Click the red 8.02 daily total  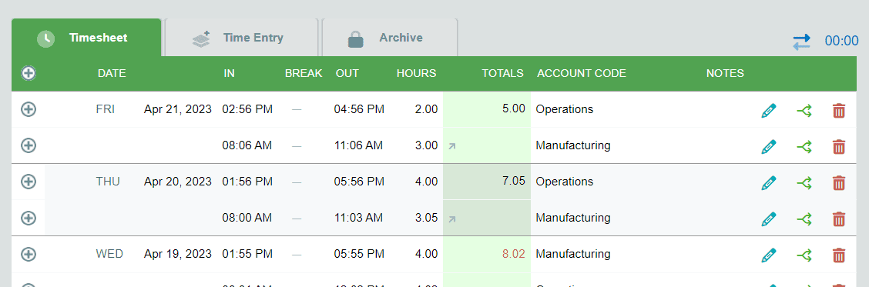514,255
